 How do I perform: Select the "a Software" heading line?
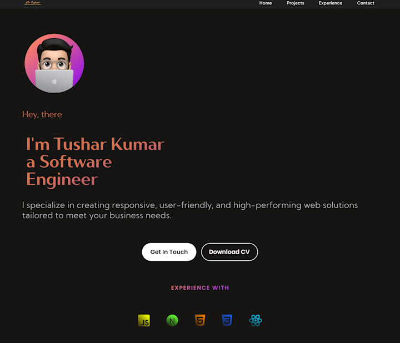tap(69, 162)
